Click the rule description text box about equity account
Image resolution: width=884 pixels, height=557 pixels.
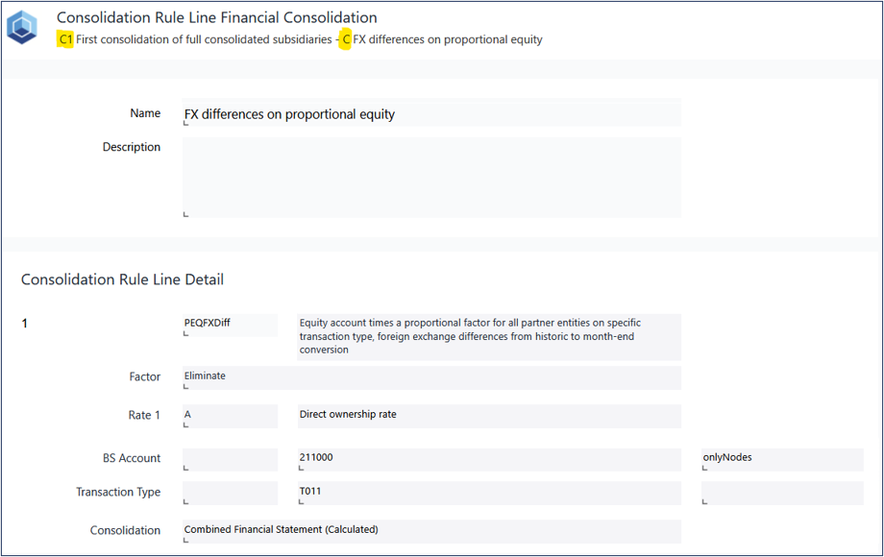click(x=488, y=336)
